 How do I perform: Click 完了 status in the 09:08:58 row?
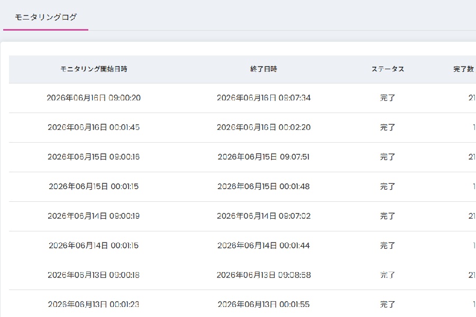pos(388,275)
